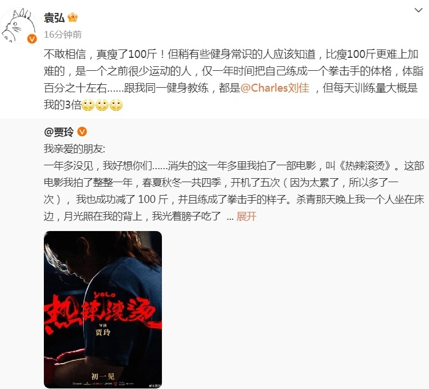Screen dimensions: 429x389
Task: Click the reposted text starting 我亲爱的朋友
Action: [234, 183]
